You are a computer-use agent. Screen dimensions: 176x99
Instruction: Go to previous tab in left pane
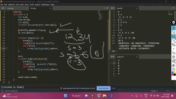coord(2,8)
